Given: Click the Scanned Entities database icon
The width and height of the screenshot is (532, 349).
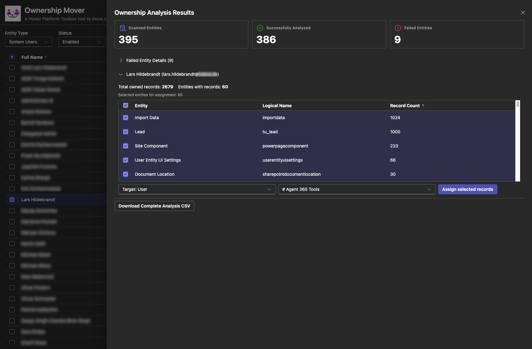Looking at the screenshot, I should [x=123, y=28].
